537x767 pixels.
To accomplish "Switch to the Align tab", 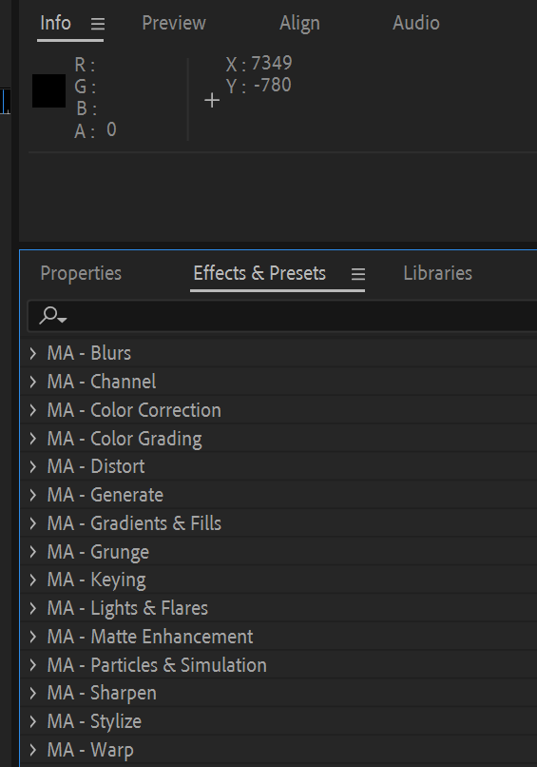I will [x=299, y=23].
